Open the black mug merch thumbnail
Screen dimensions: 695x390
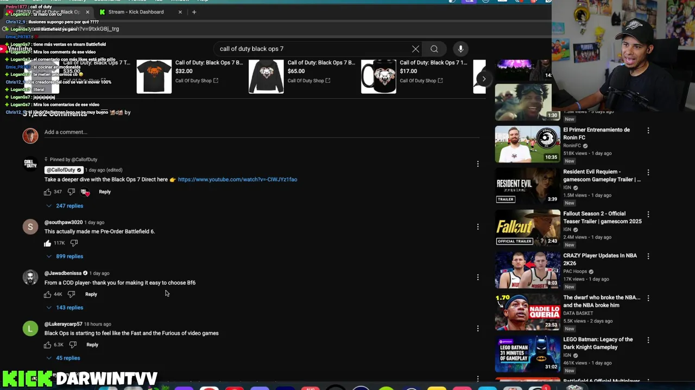(x=378, y=76)
